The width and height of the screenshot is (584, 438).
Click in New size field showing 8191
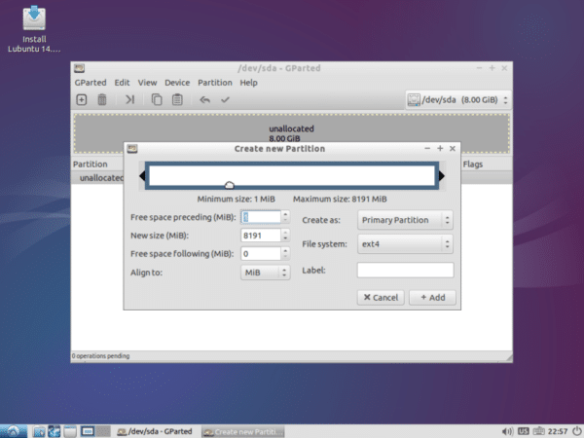tap(261, 236)
